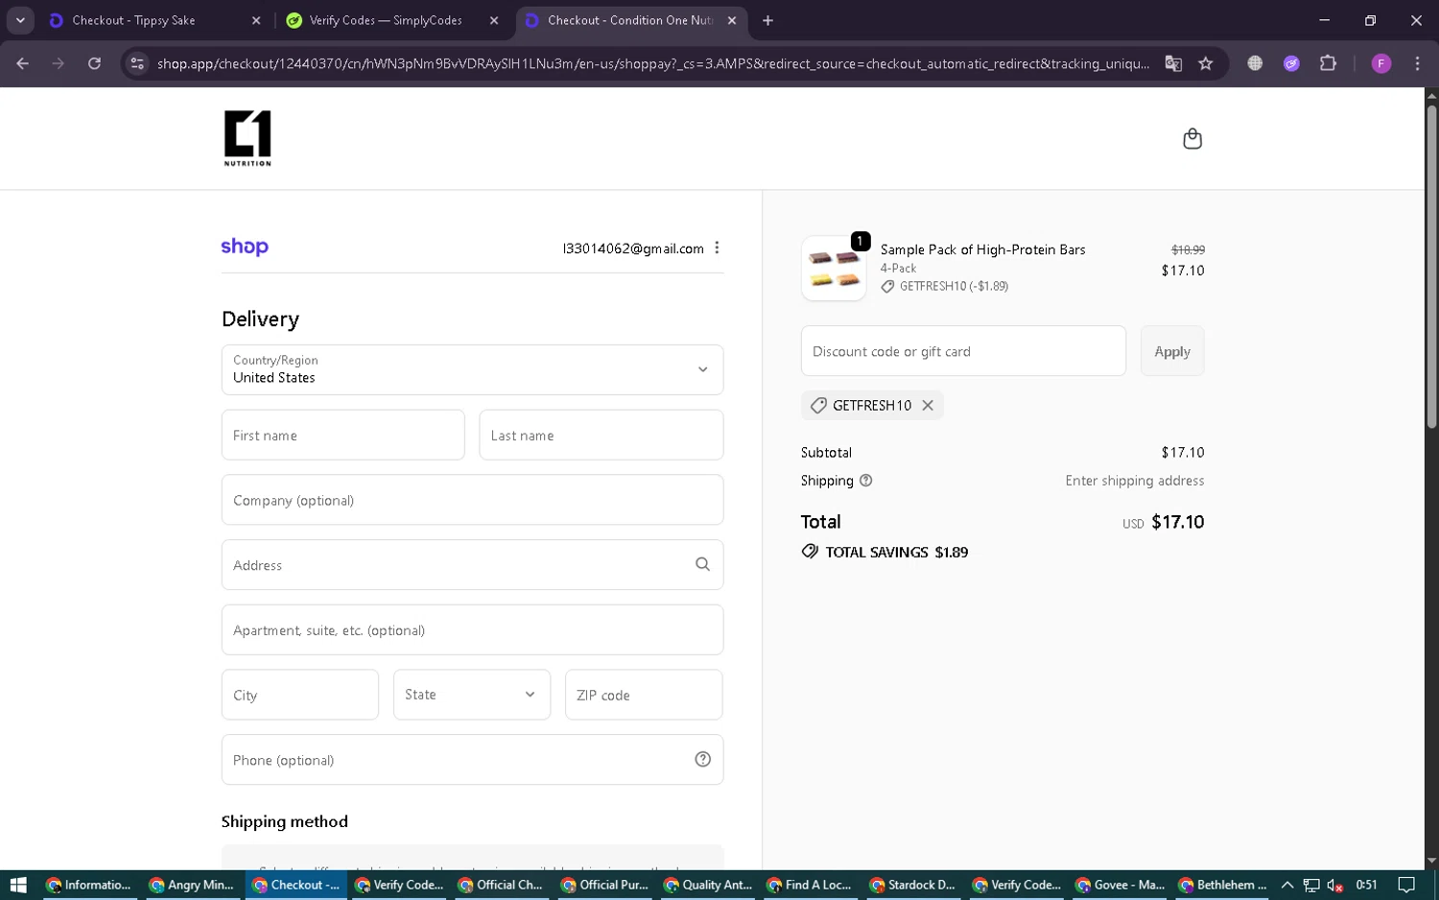Open the Angry Min... taskbar window
Image resolution: width=1439 pixels, height=900 pixels.
tap(192, 885)
